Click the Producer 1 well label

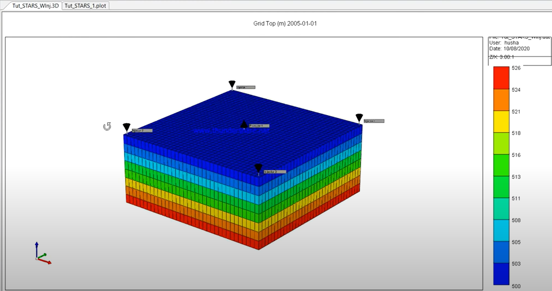259,125
